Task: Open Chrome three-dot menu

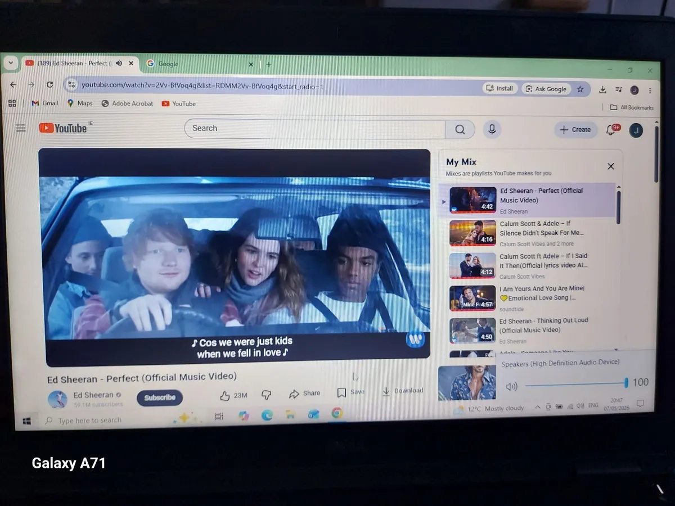Action: tap(650, 91)
